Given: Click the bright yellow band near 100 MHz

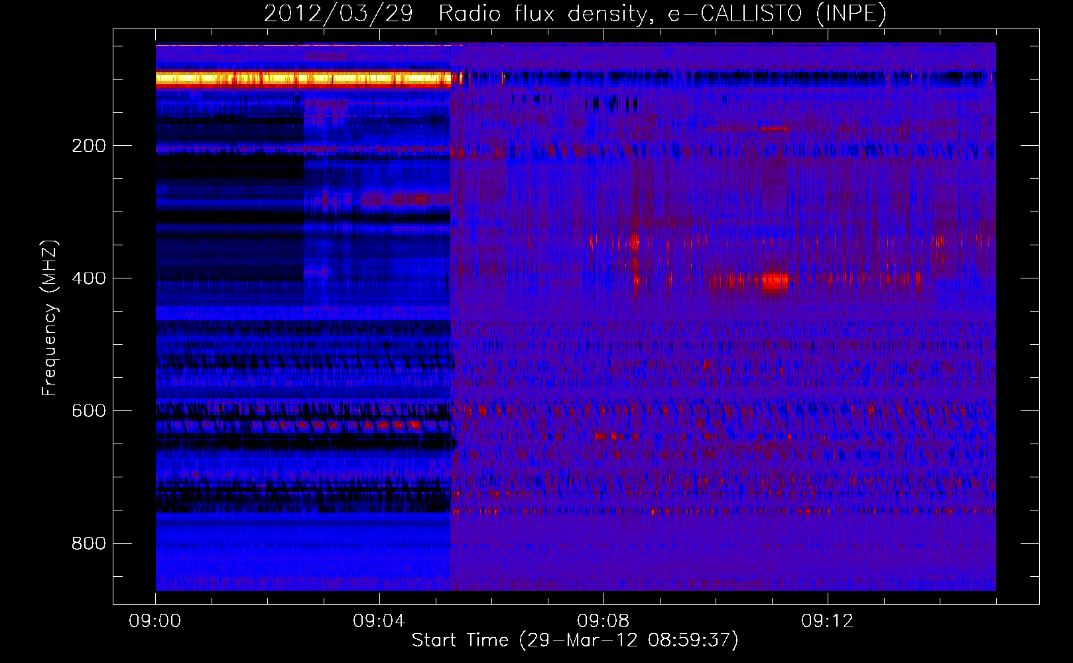Looking at the screenshot, I should (304, 80).
